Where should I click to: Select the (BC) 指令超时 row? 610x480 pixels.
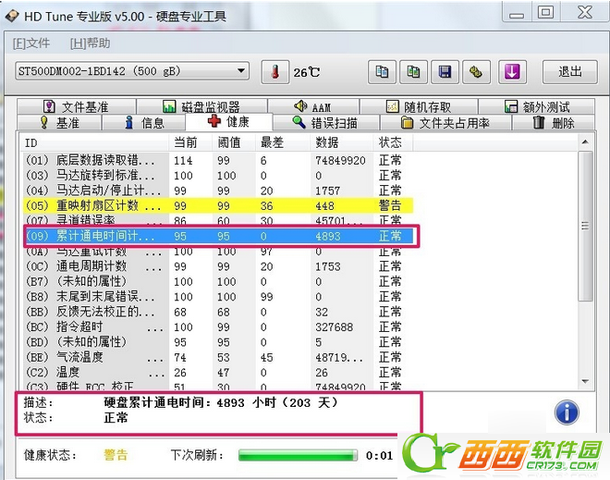click(218, 327)
